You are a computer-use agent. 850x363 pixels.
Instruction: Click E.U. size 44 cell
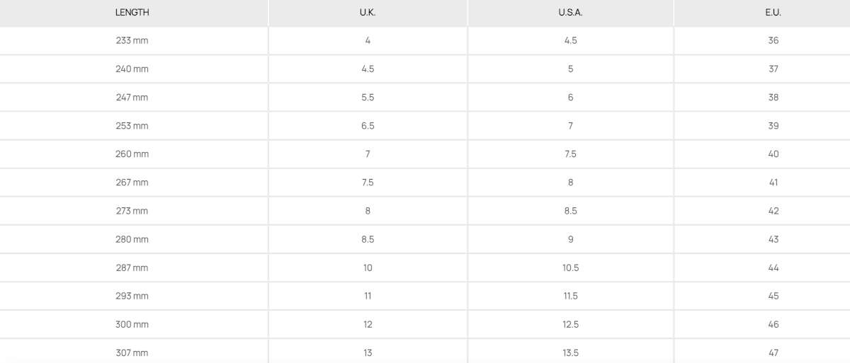(x=773, y=267)
